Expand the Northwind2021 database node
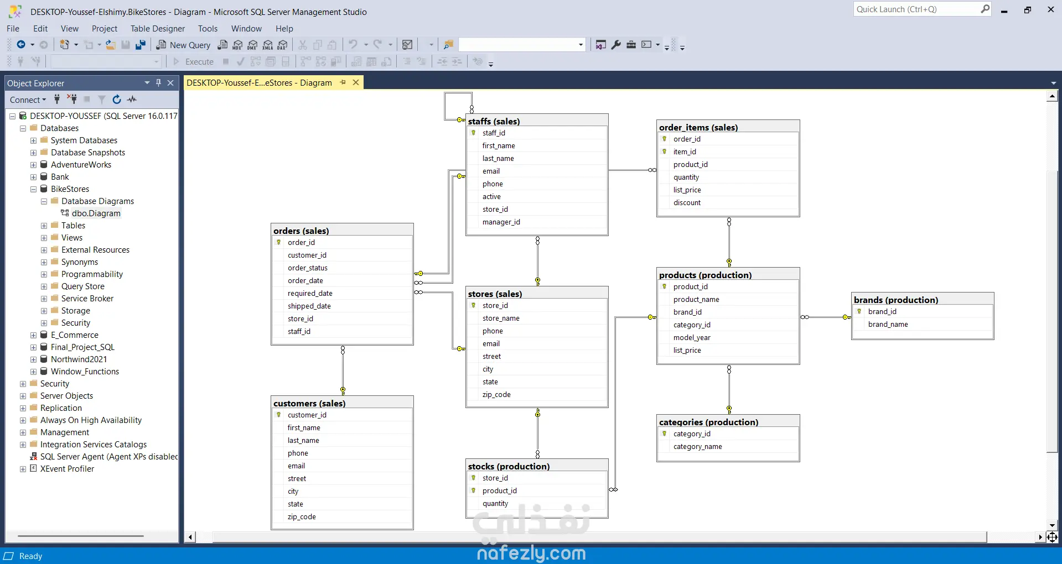The width and height of the screenshot is (1062, 564). (33, 359)
